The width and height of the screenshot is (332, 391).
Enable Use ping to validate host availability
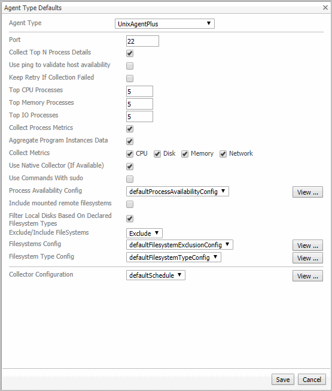click(x=130, y=66)
